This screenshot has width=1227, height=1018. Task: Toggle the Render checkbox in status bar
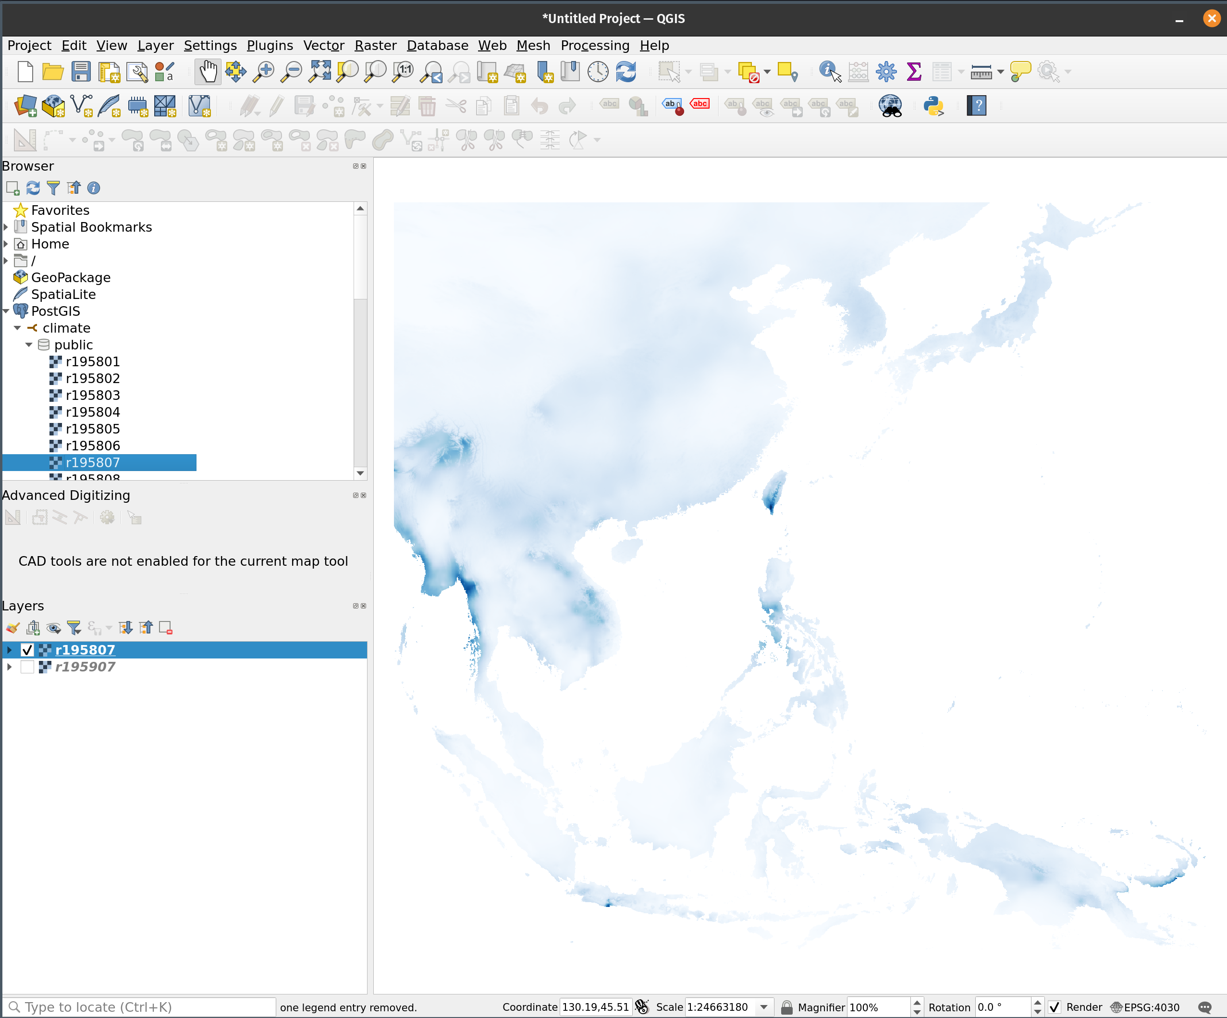pyautogui.click(x=1055, y=1007)
